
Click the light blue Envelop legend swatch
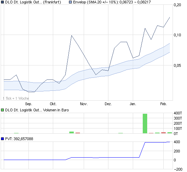[70, 2]
